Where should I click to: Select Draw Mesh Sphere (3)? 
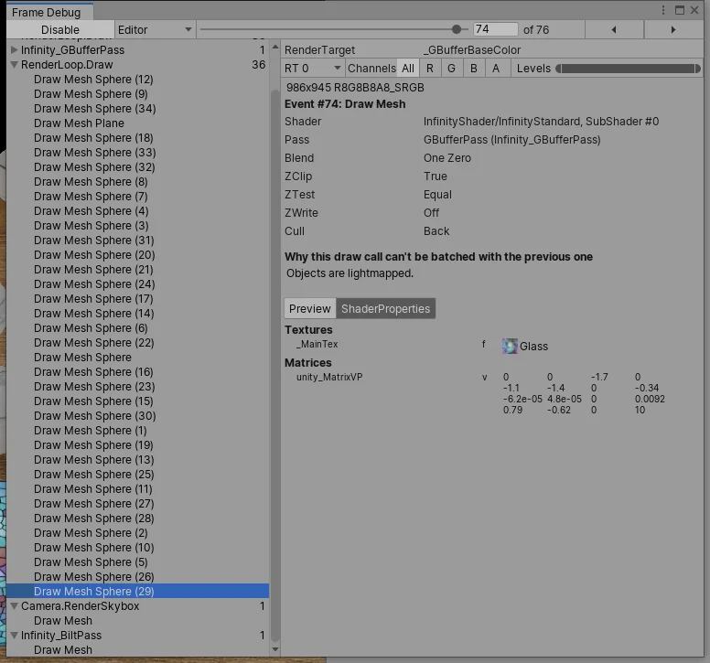(138, 226)
